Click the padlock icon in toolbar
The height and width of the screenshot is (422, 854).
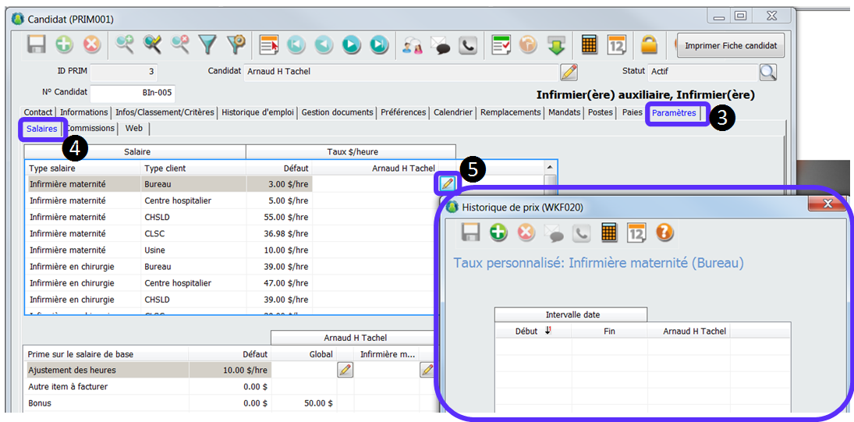649,45
